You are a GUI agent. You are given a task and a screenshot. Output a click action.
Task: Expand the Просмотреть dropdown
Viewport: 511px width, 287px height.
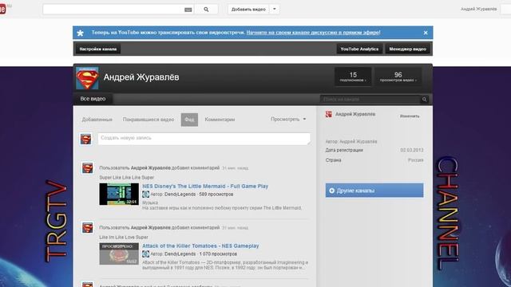[x=288, y=120]
